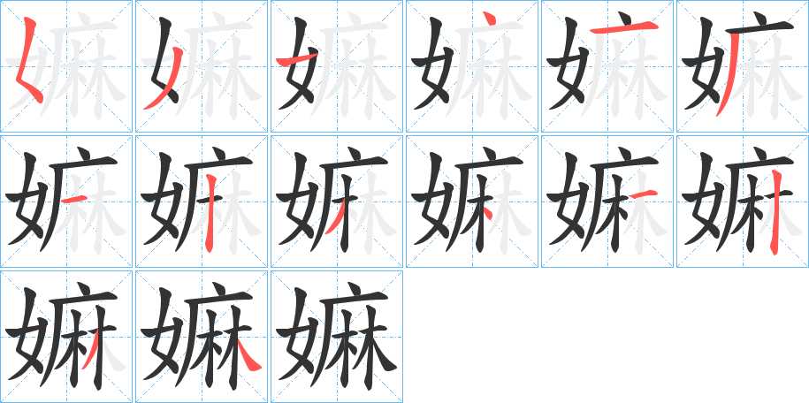The image size is (809, 403).
Task: Open the step eight panel thumbnail
Action: click(x=202, y=201)
